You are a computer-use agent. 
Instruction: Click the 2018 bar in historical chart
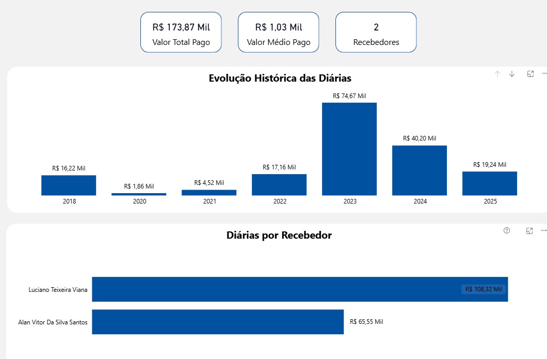pyautogui.click(x=69, y=185)
